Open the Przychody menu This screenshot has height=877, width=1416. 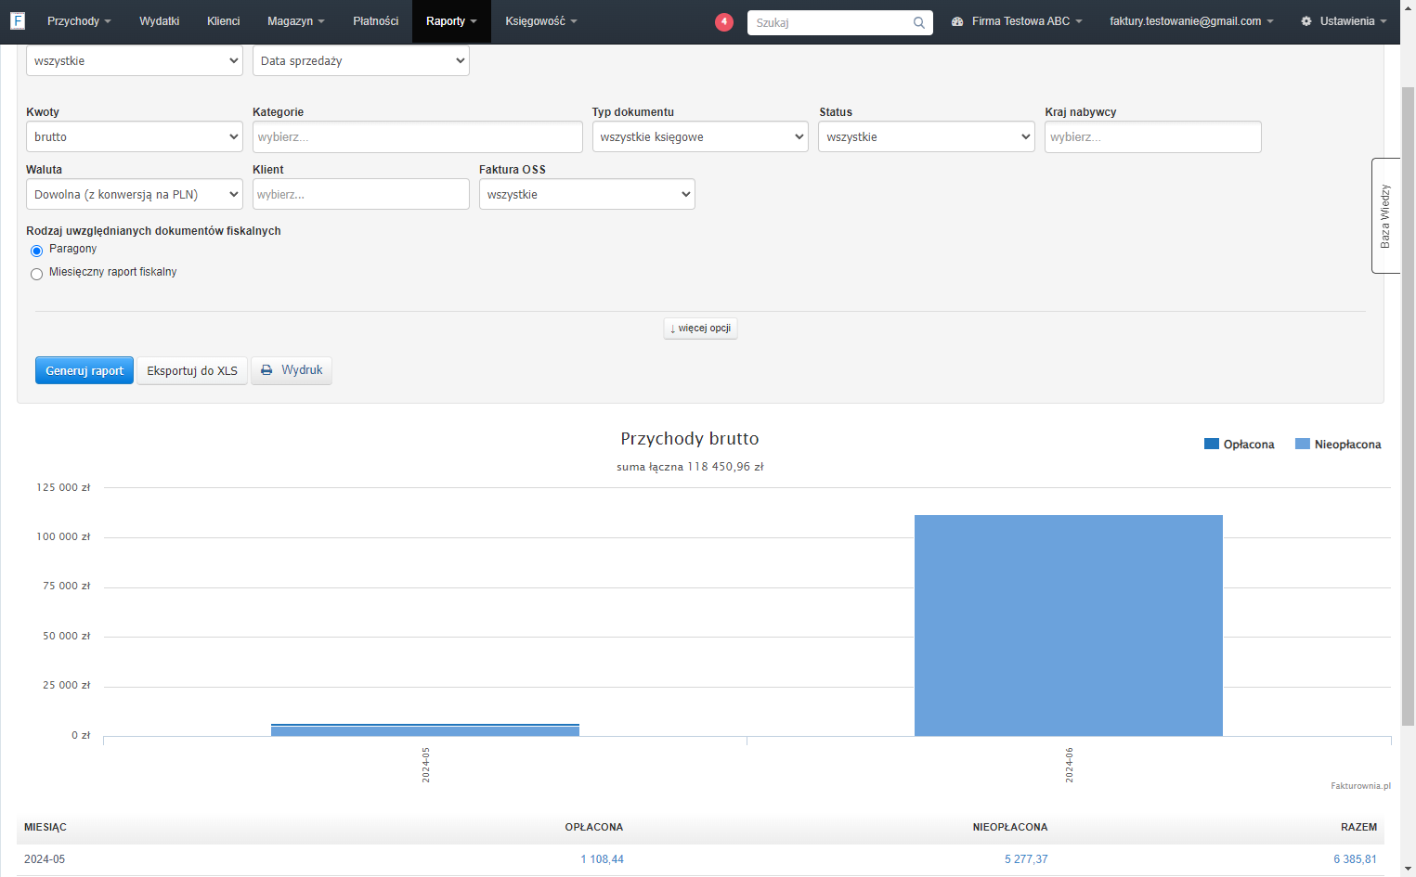[79, 21]
